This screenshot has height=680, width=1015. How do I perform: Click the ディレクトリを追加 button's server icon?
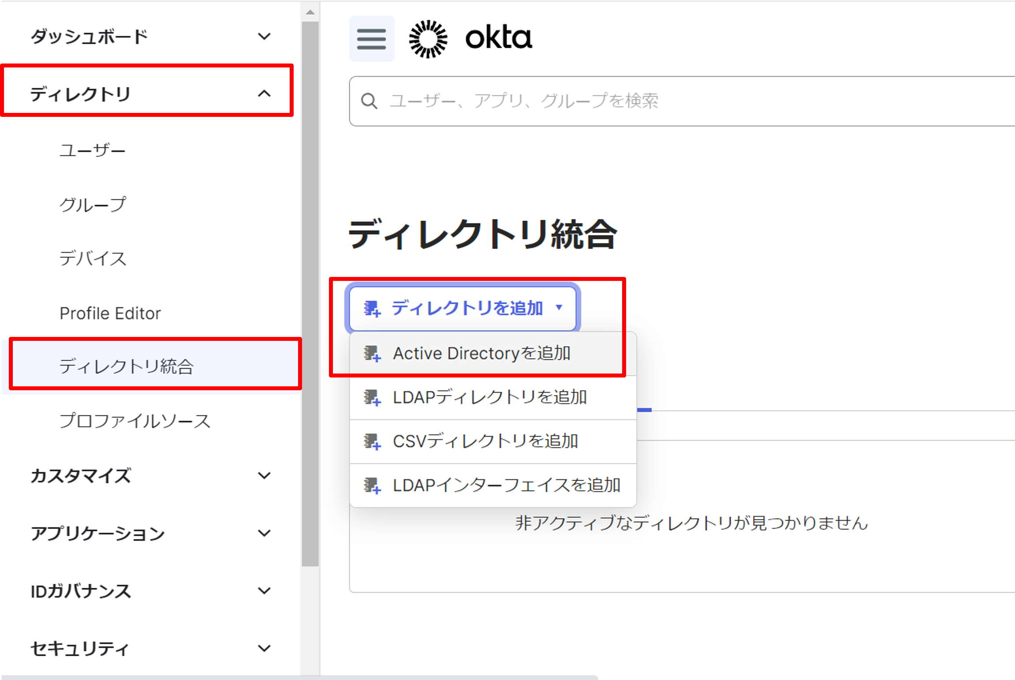click(x=372, y=308)
